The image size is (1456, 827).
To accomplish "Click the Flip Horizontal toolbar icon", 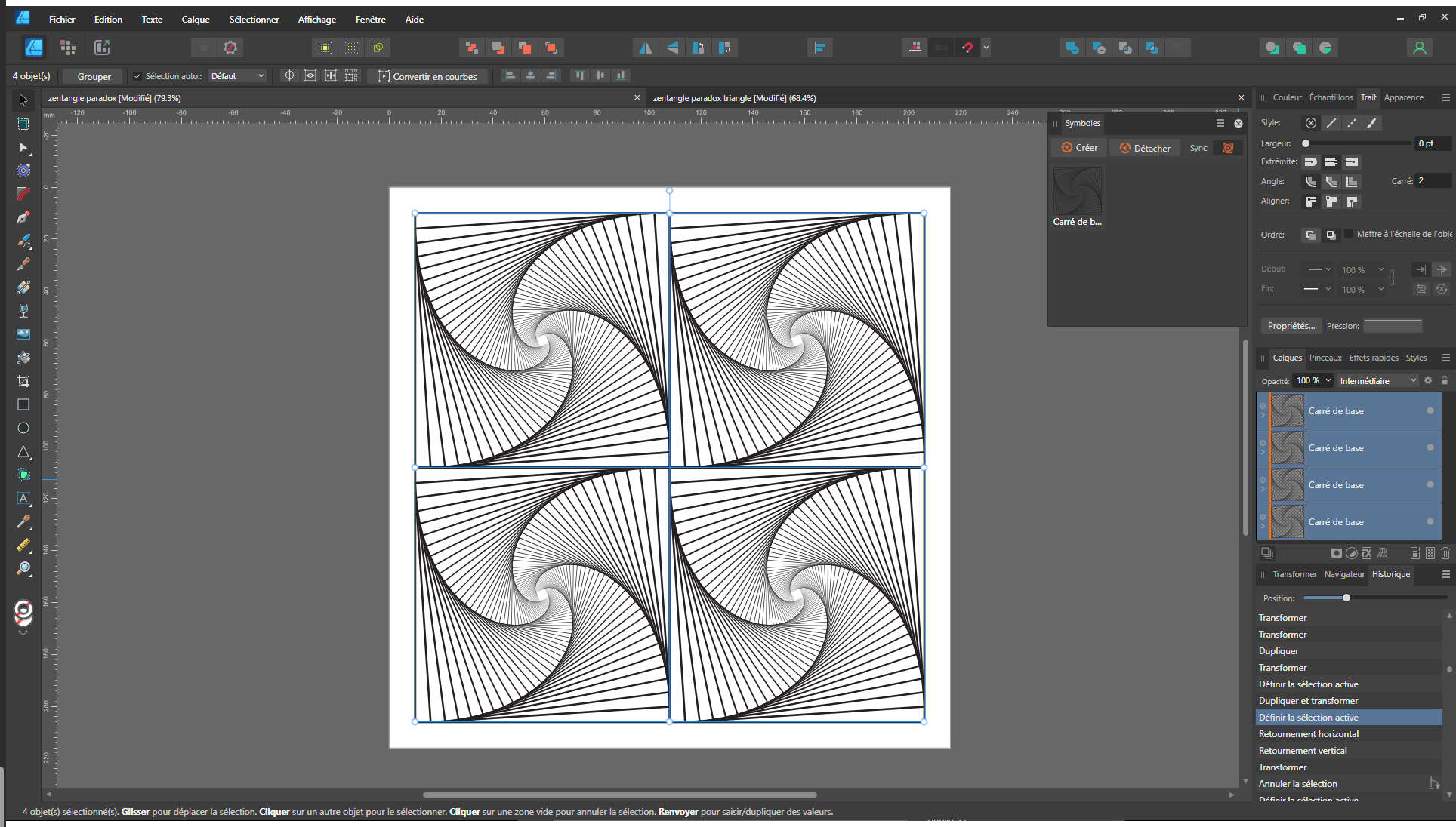I will [646, 48].
